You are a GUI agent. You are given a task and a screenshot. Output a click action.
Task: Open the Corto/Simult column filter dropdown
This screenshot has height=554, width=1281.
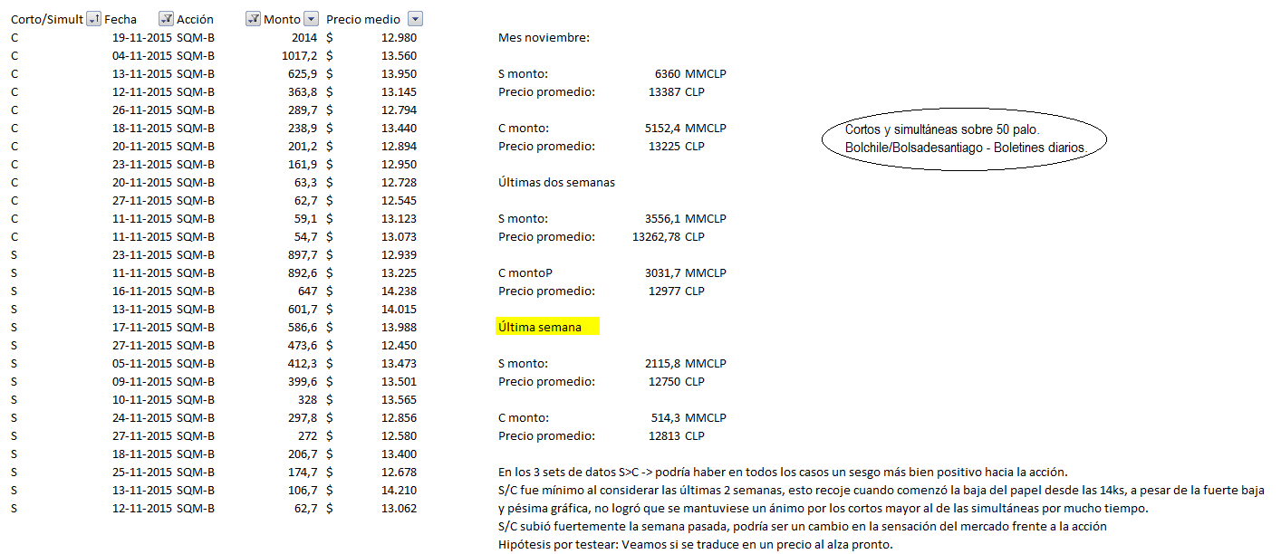tap(93, 19)
